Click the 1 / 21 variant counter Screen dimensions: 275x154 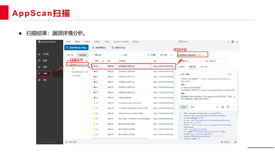[x=229, y=74]
